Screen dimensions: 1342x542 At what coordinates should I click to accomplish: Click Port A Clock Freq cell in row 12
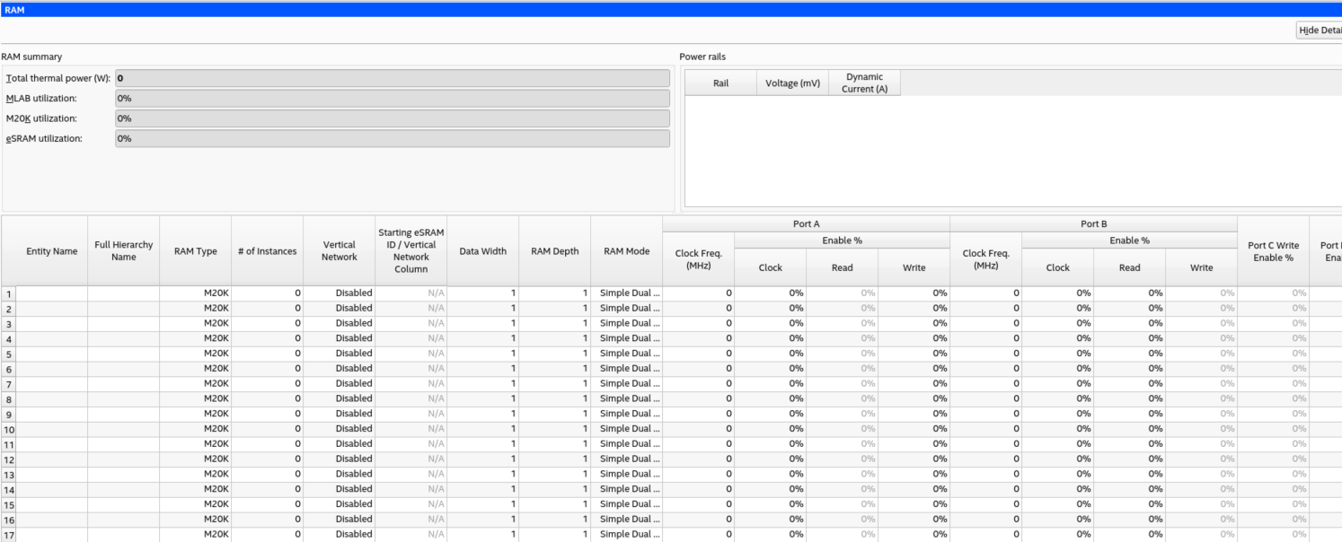tap(698, 459)
